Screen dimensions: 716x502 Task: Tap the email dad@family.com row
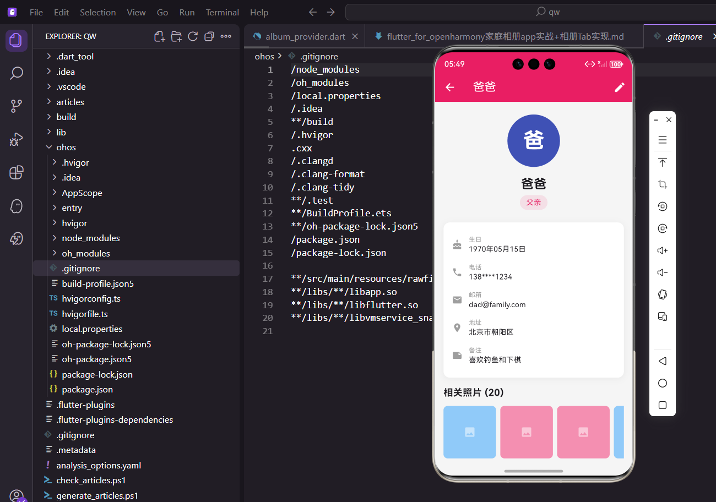click(x=534, y=299)
